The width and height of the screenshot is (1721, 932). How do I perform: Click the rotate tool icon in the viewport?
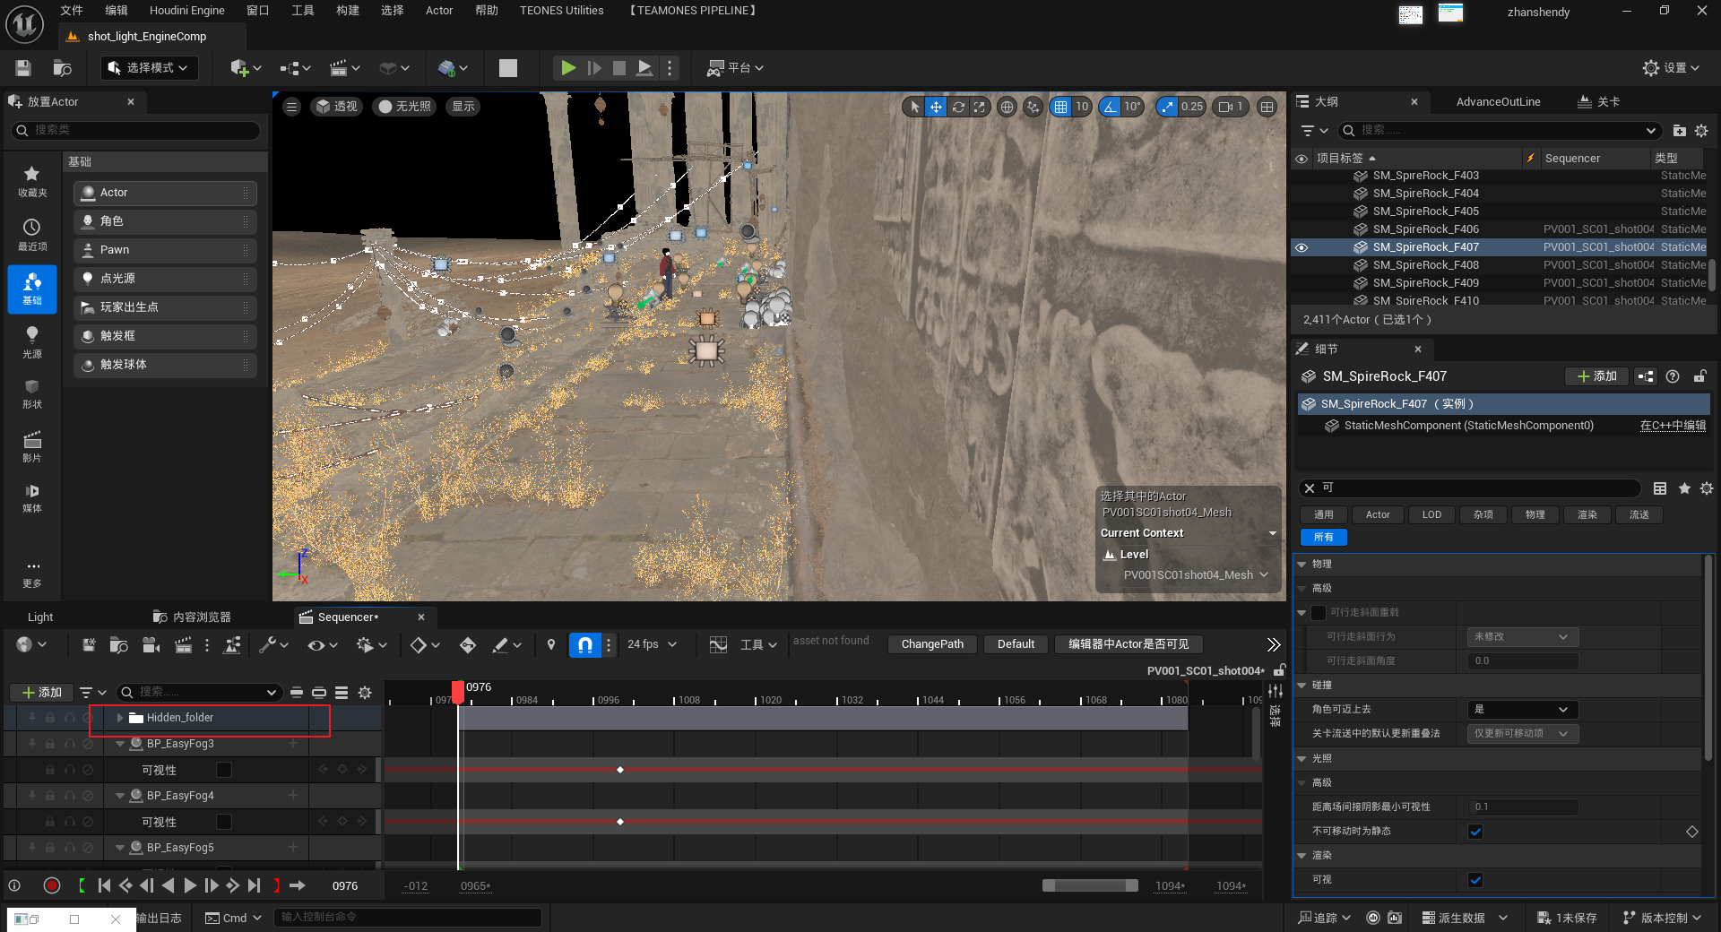tap(958, 107)
